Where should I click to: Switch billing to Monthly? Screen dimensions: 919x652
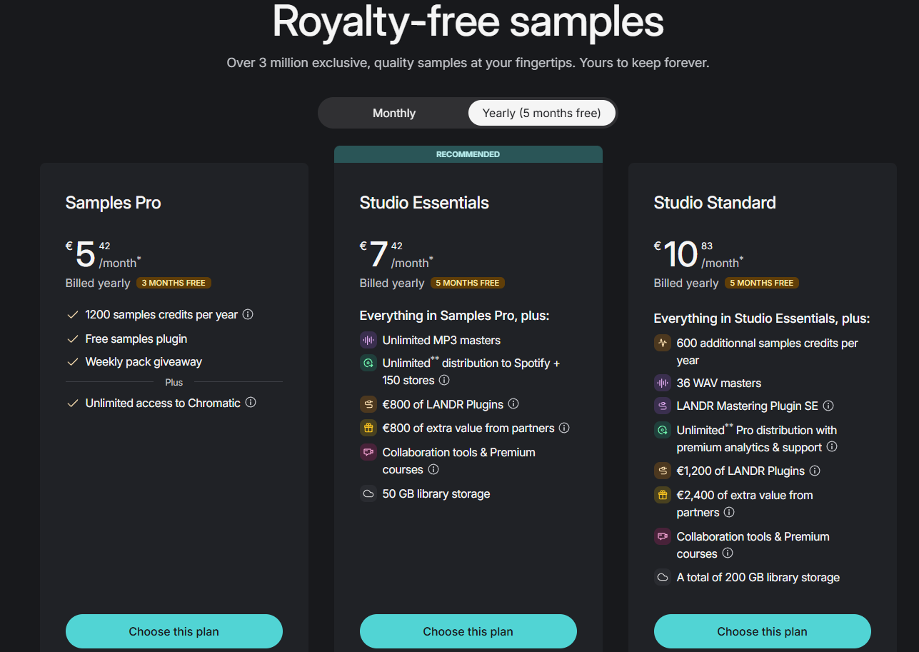tap(393, 112)
